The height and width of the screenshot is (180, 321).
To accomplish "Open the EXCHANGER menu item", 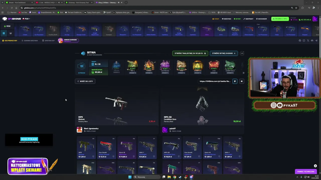I will coord(261,19).
